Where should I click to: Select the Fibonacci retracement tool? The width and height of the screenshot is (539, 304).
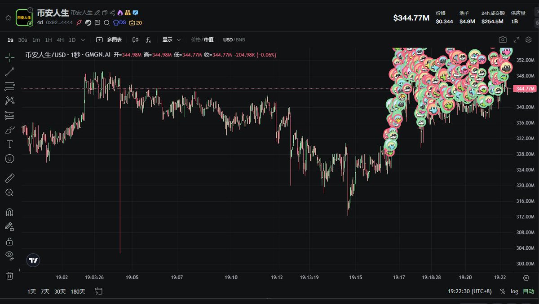(9, 86)
